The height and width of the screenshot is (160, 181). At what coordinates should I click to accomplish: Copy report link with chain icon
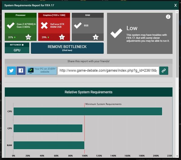(164, 71)
